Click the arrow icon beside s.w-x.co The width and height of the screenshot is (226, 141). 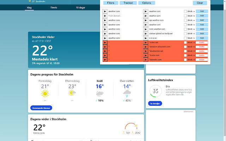(x=145, y=38)
